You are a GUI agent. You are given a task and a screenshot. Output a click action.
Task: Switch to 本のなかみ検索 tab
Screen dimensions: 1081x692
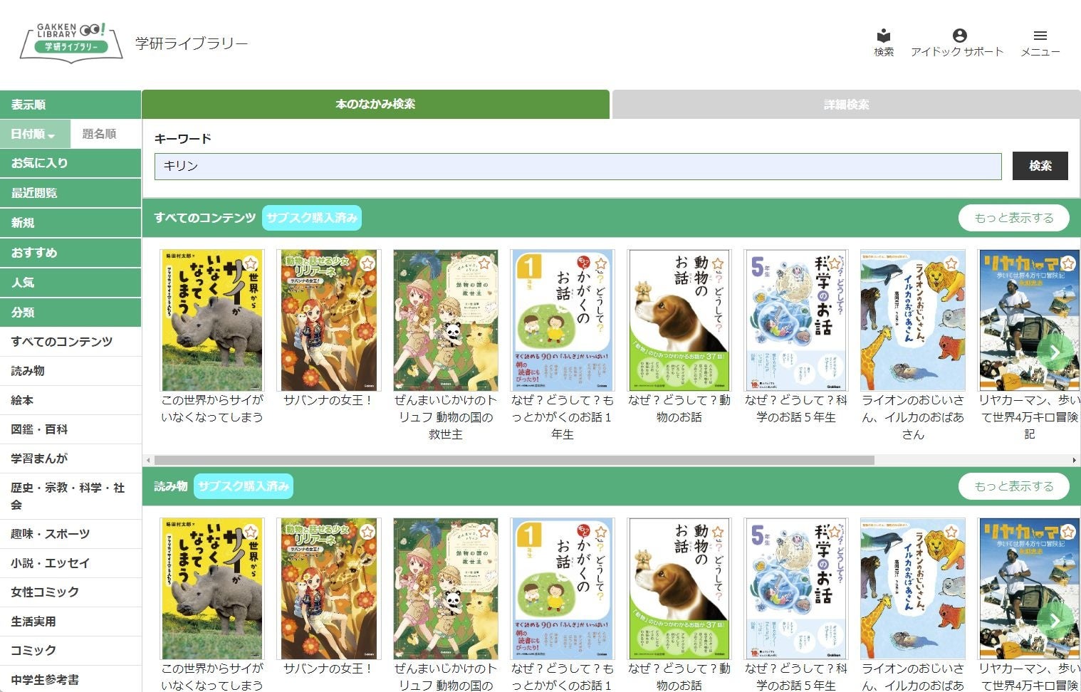click(x=375, y=104)
